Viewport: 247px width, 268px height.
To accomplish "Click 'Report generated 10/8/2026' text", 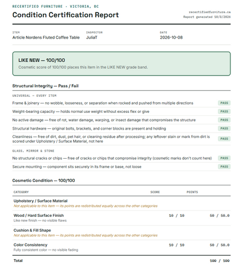I will (207, 17).
